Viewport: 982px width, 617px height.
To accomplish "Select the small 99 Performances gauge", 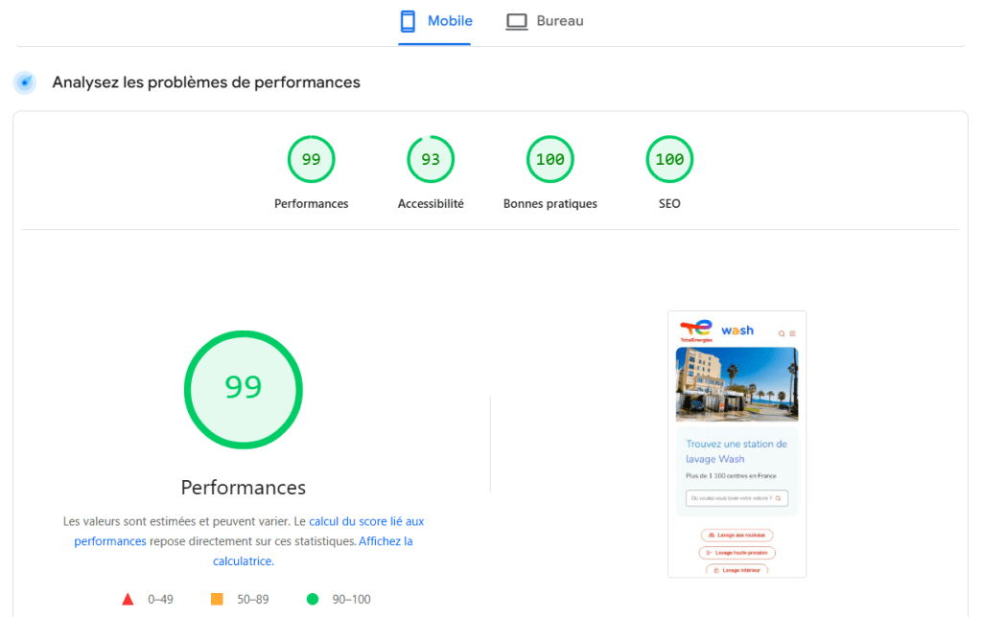I will (312, 160).
